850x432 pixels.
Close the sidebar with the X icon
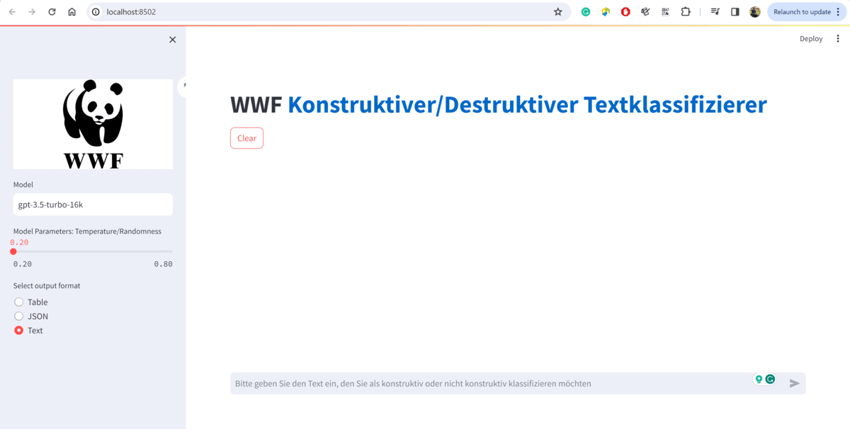(x=172, y=40)
